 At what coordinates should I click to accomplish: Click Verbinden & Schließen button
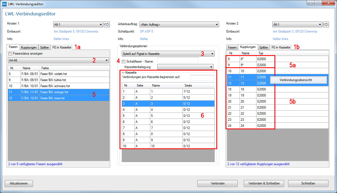click(x=264, y=183)
